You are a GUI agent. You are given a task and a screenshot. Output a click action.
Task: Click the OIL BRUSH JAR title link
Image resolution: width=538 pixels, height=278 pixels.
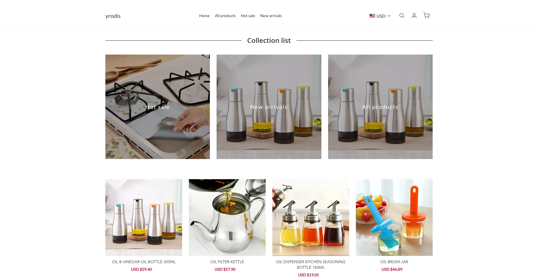(x=394, y=262)
